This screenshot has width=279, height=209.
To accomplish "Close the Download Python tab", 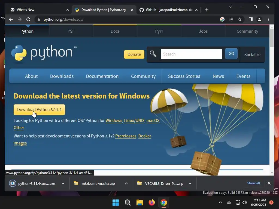I will [132, 10].
